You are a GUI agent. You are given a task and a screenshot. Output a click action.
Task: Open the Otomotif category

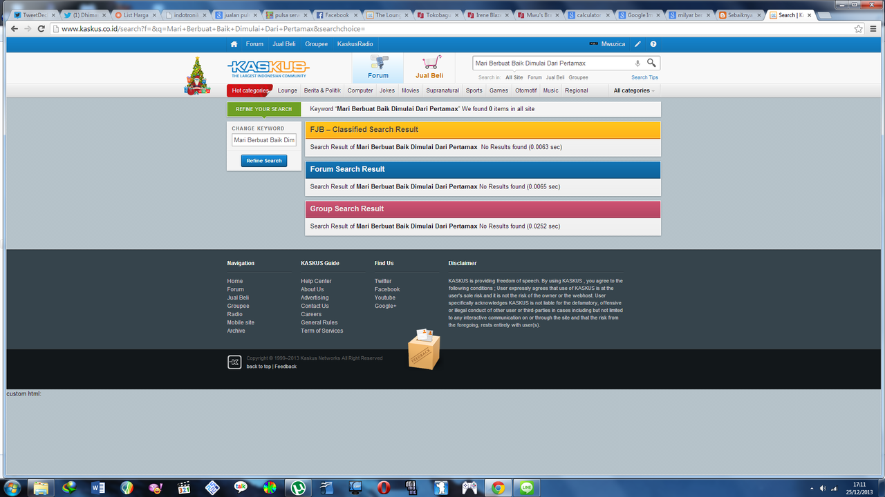coord(525,90)
